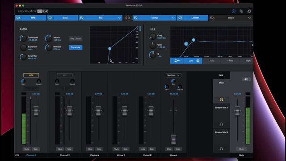Click the Playback fader handle

tap(98, 110)
